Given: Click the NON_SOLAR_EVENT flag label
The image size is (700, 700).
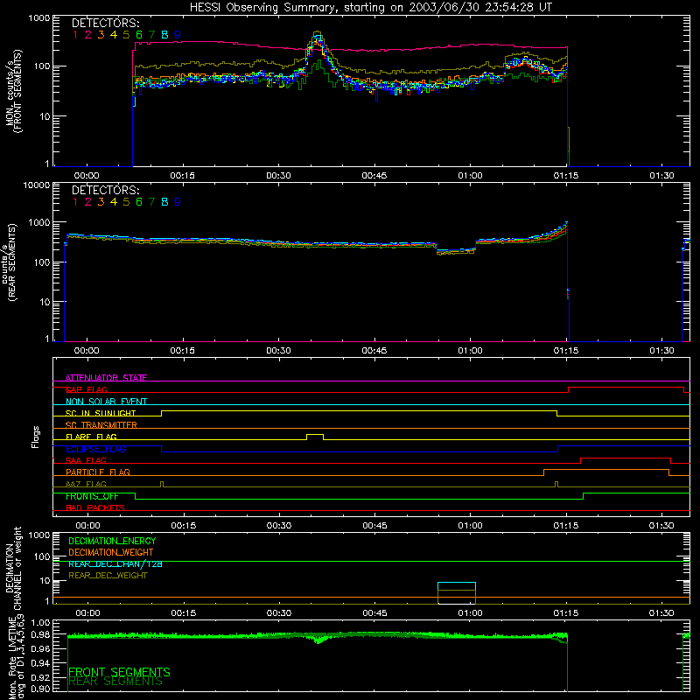Looking at the screenshot, I should [x=106, y=402].
